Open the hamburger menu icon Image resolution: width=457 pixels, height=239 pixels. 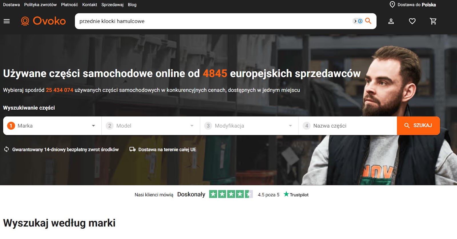[x=7, y=21]
